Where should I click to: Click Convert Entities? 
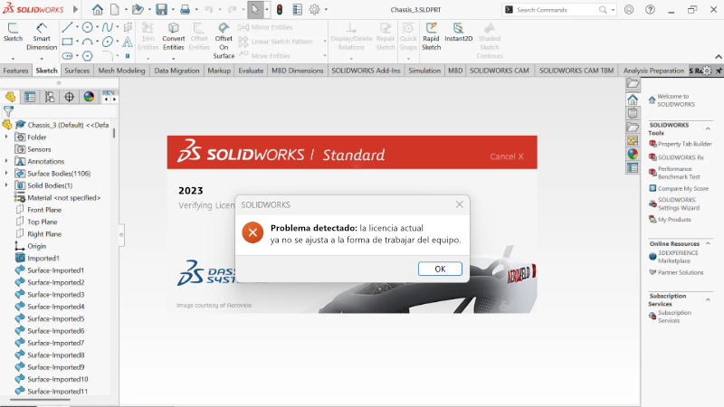[174, 36]
